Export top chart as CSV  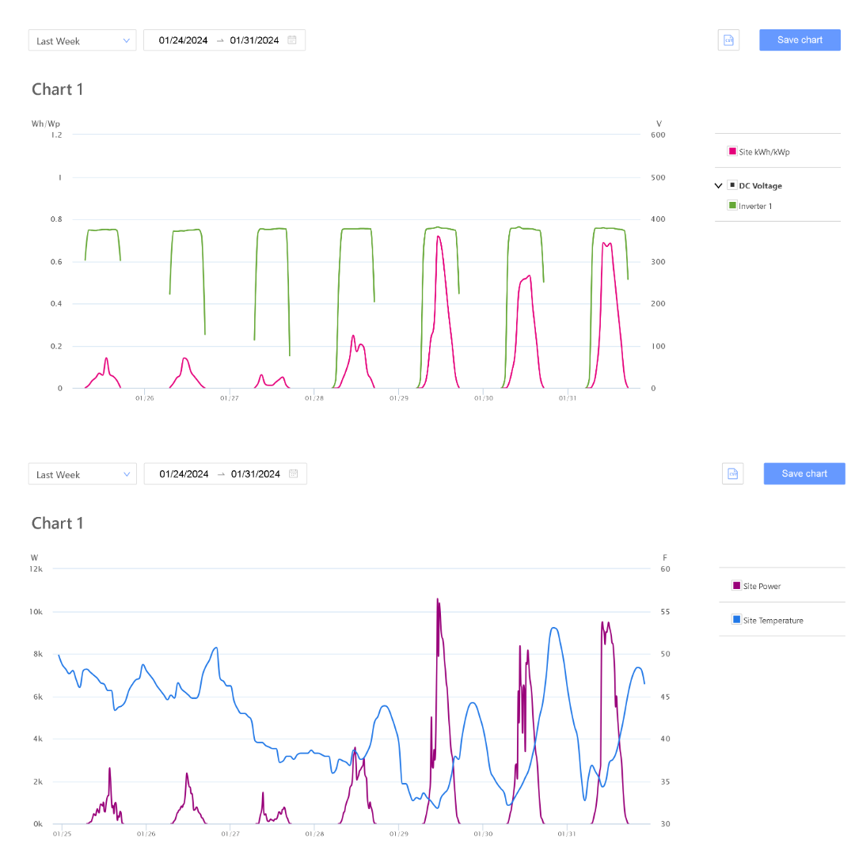click(728, 40)
